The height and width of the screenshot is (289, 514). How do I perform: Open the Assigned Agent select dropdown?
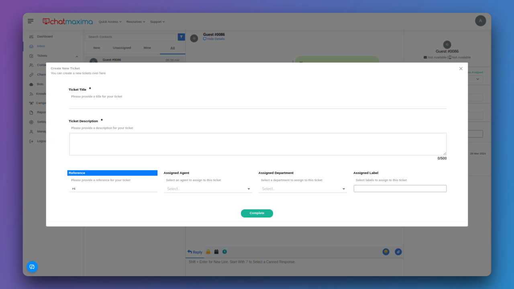coord(208,189)
